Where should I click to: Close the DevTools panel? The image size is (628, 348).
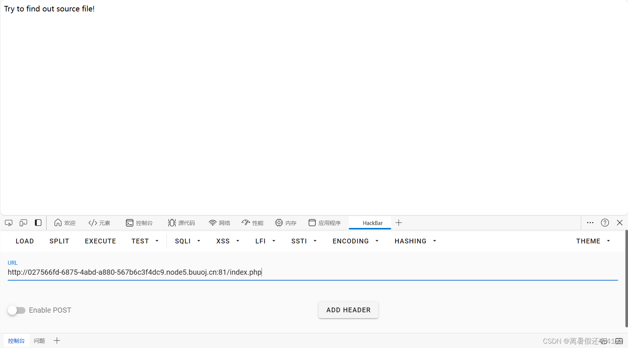[620, 223]
